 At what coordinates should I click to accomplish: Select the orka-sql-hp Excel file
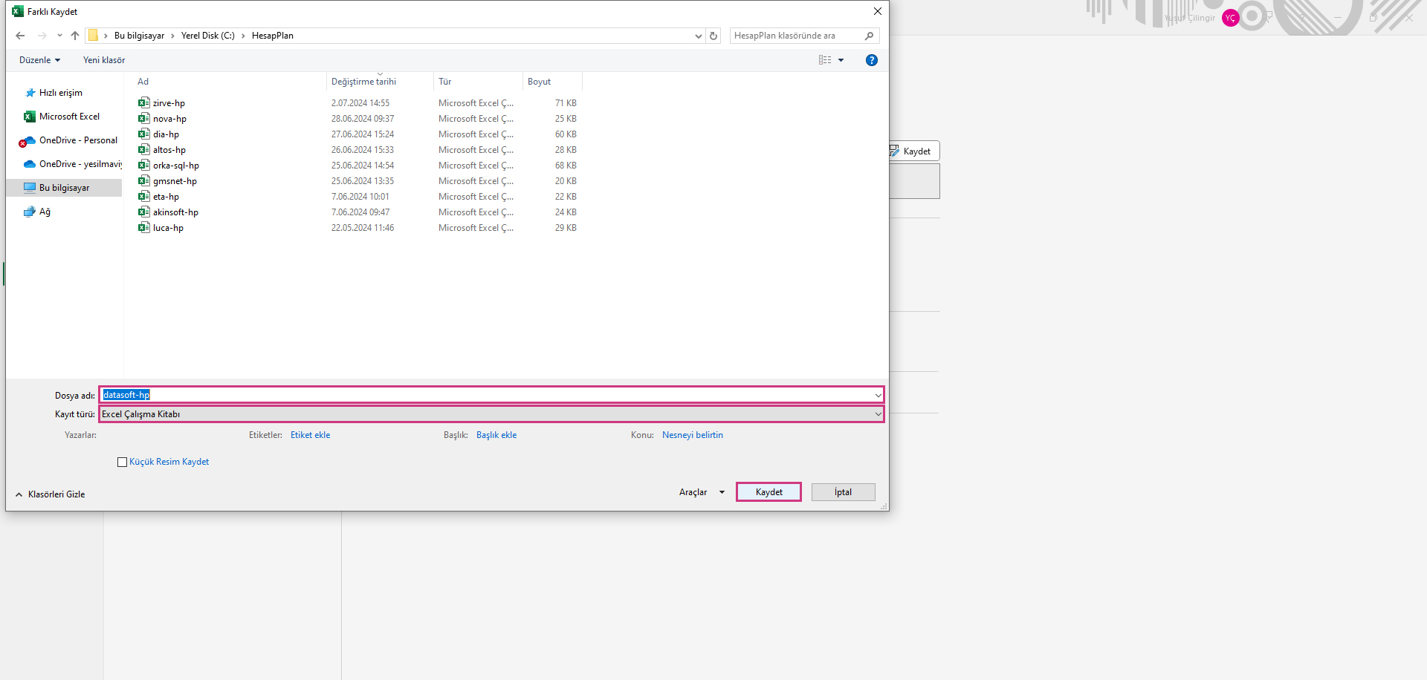pos(175,166)
